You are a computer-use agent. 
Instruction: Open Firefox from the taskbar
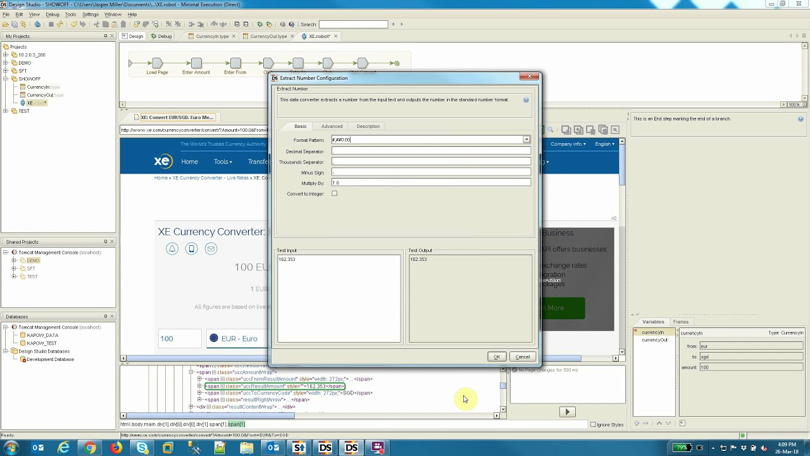point(116,448)
